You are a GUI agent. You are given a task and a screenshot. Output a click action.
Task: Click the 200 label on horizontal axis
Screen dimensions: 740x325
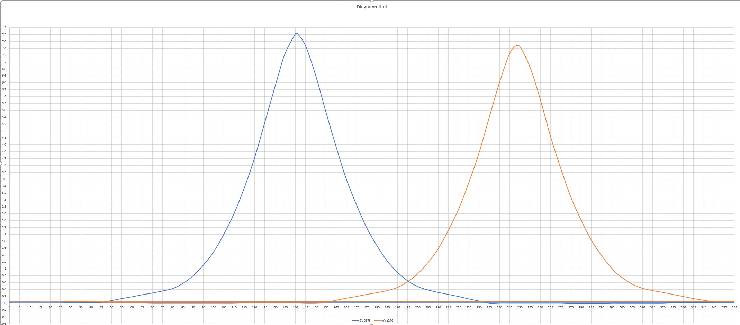coord(418,307)
